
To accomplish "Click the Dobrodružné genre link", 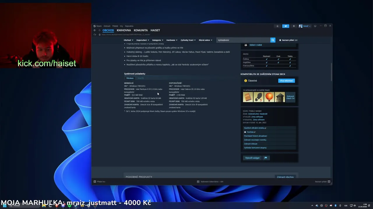I will click(x=253, y=114).
